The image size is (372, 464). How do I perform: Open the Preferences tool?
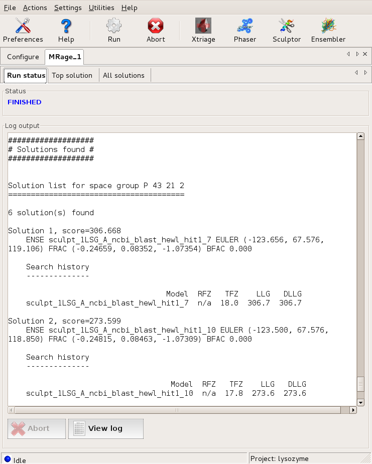(x=23, y=30)
